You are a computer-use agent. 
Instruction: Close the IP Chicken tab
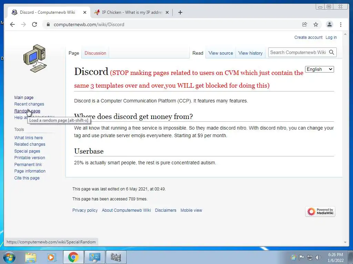[167, 12]
